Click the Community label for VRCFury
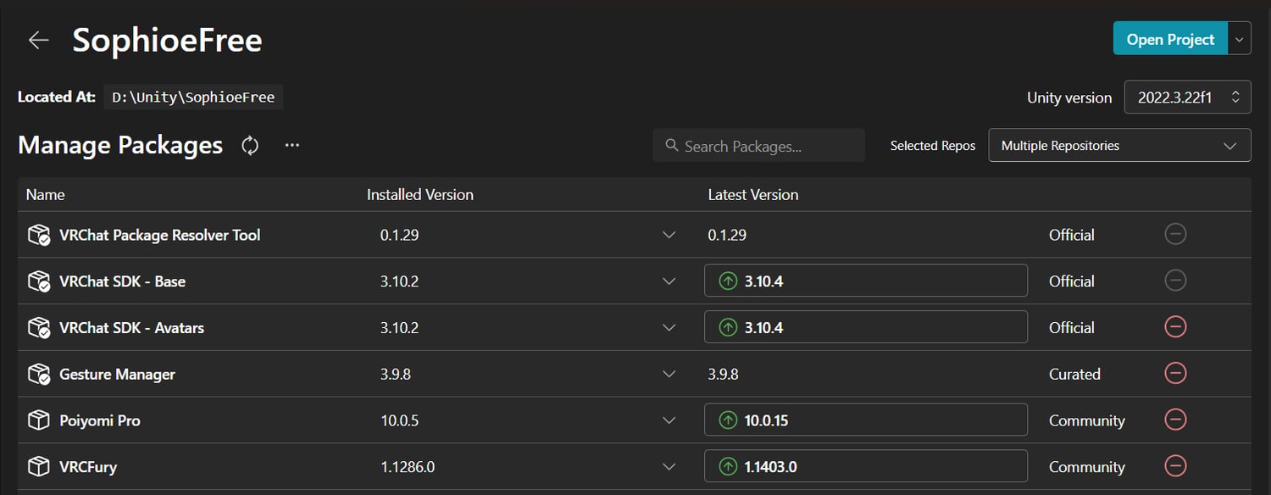The image size is (1271, 495). 1087,467
